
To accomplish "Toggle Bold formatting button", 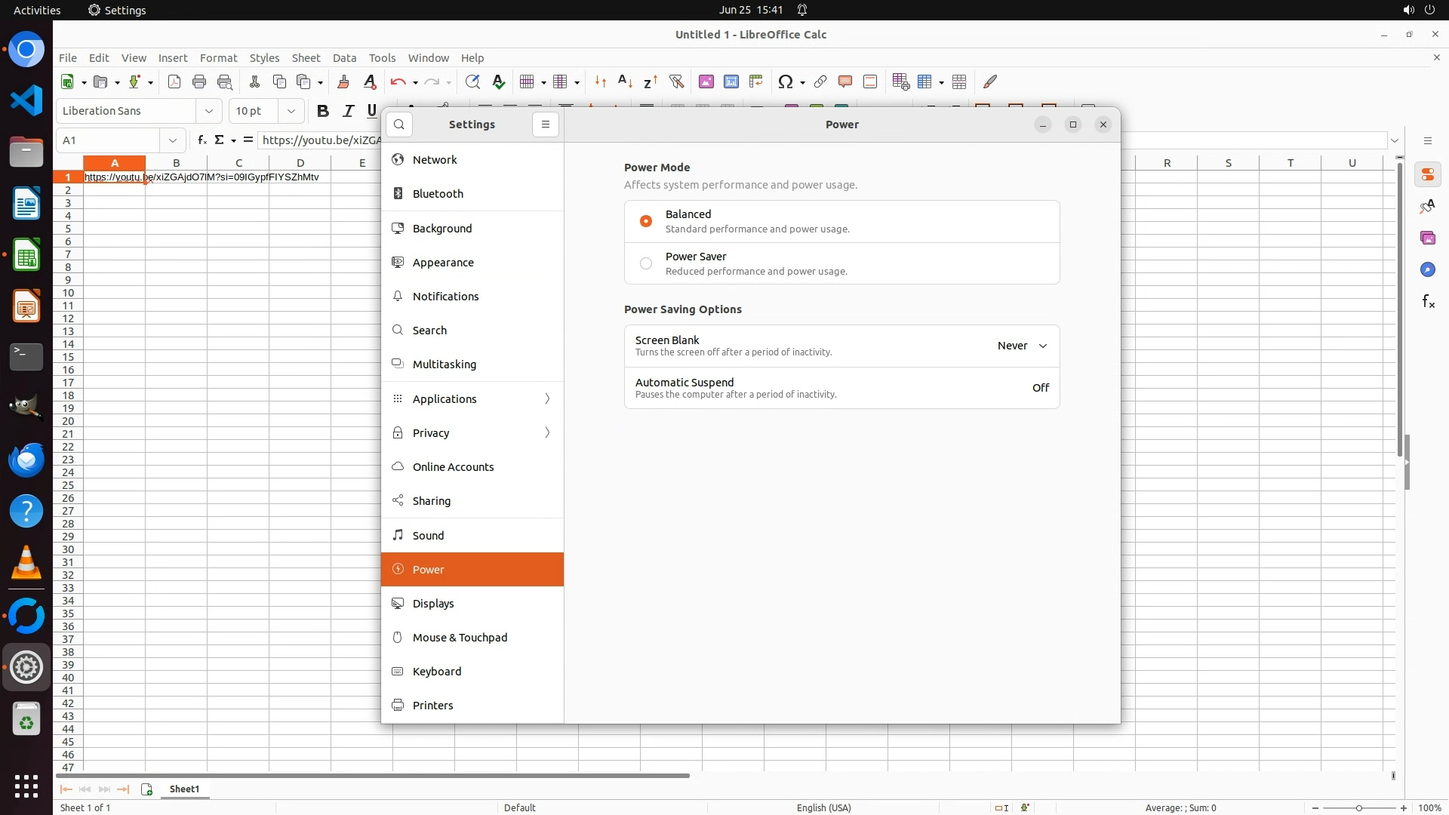I will tap(323, 111).
